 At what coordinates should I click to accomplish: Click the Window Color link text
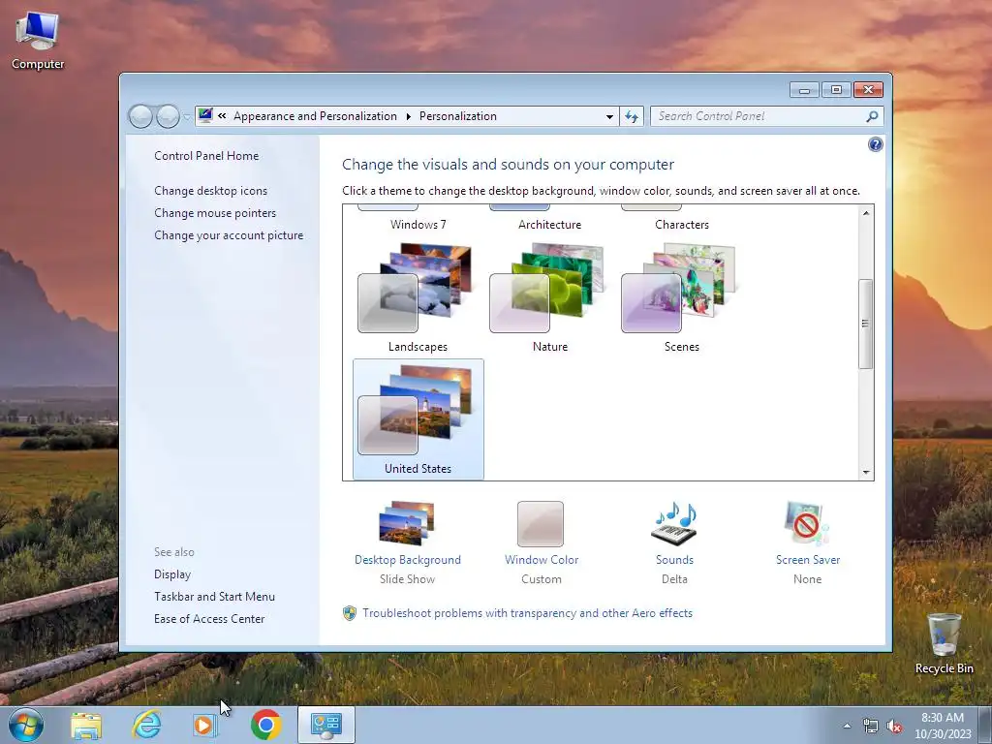tap(542, 560)
